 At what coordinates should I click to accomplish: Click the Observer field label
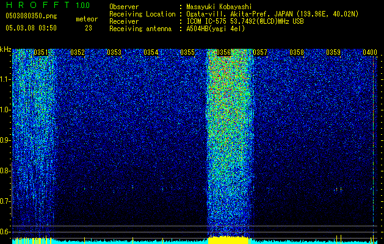[124, 7]
